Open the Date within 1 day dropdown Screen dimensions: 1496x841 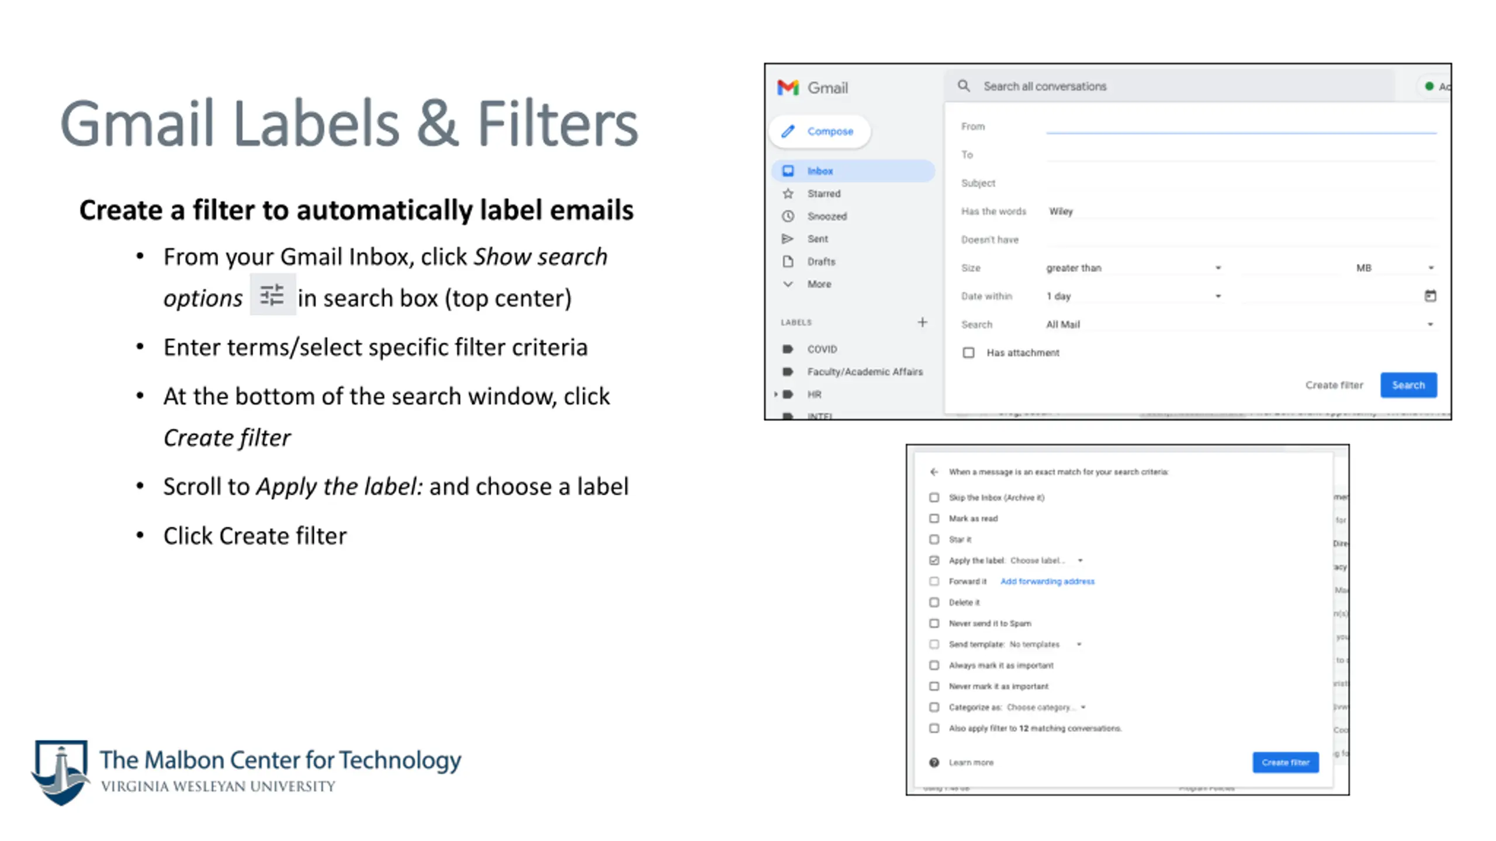point(1134,296)
